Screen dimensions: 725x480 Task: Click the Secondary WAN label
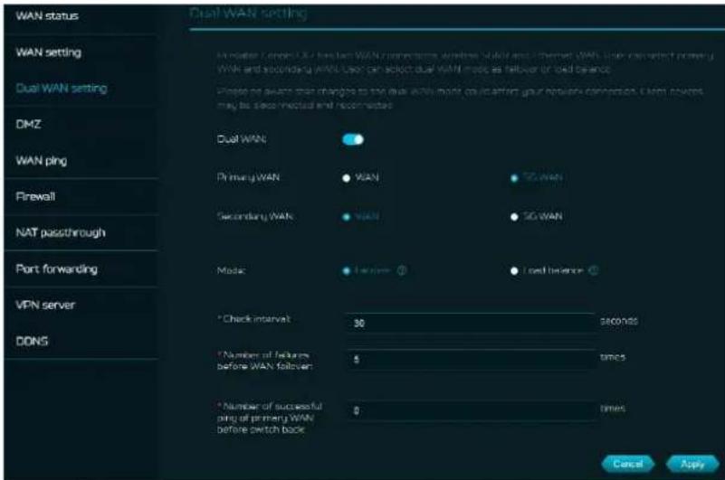pos(254,216)
